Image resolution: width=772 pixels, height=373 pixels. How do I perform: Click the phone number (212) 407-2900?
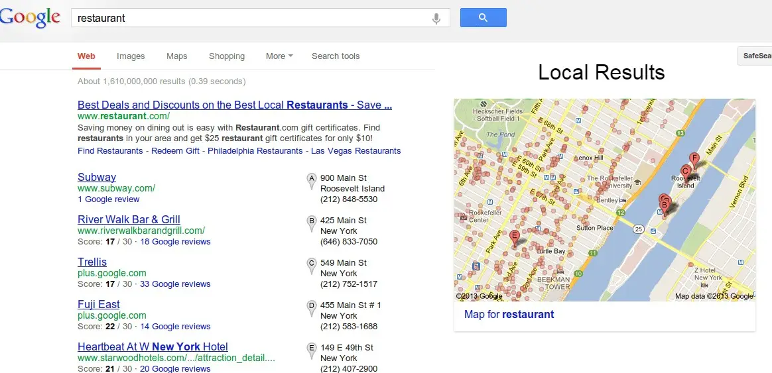[x=349, y=368]
